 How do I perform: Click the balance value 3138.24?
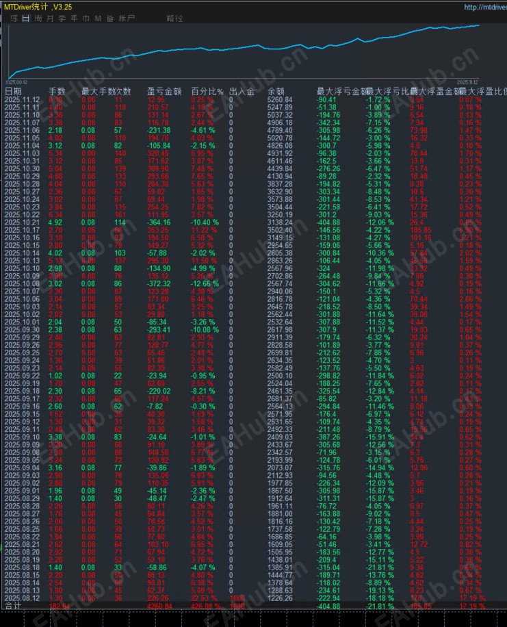[280, 222]
